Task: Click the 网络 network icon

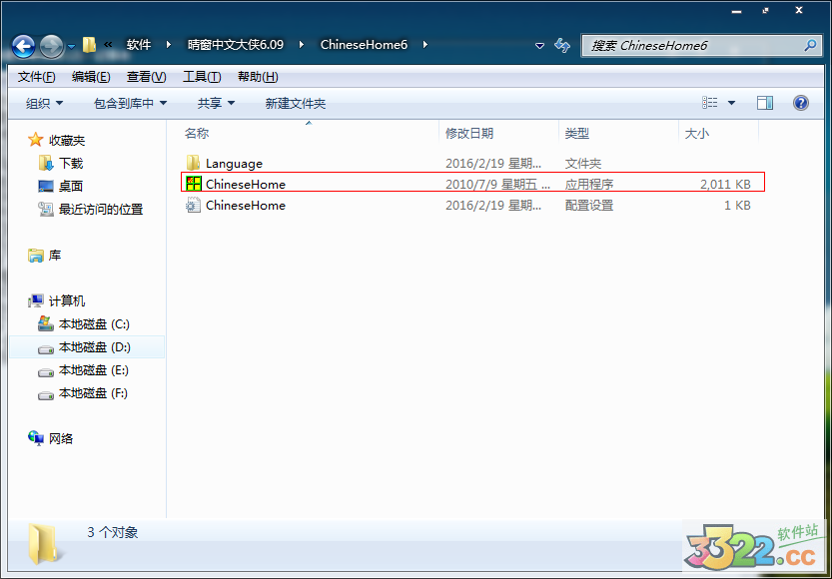Action: [x=36, y=438]
